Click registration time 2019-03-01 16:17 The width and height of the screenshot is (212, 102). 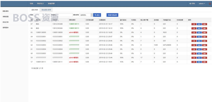[105, 24]
